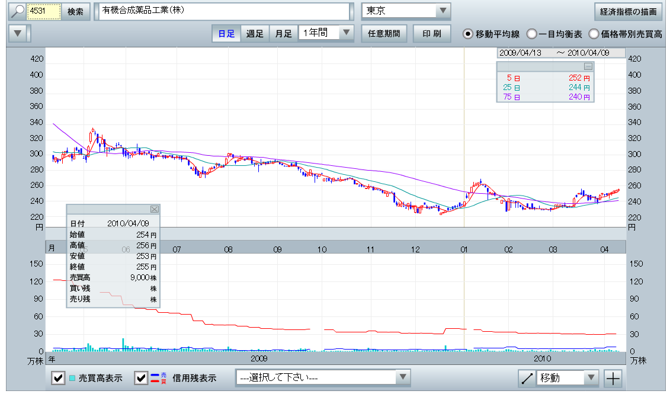This screenshot has width=670, height=394.
Task: Select the 移動平均線 radio button
Action: tap(468, 34)
